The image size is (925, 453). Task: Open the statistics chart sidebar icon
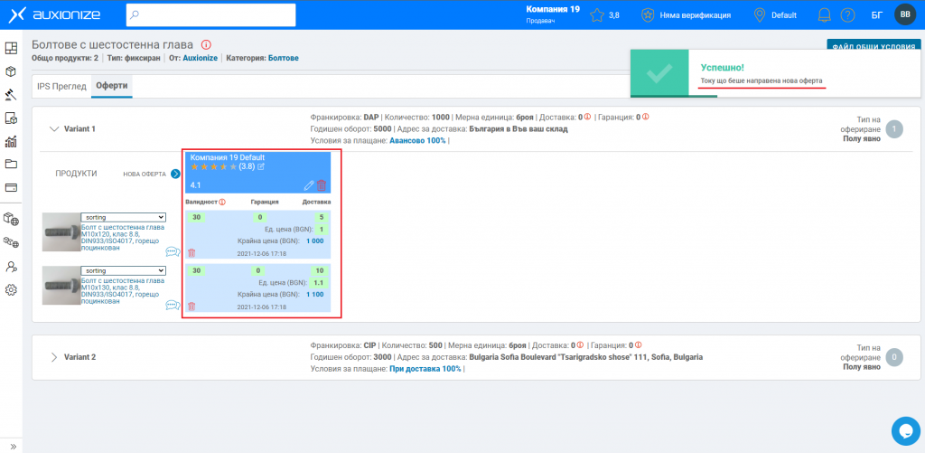pos(12,141)
